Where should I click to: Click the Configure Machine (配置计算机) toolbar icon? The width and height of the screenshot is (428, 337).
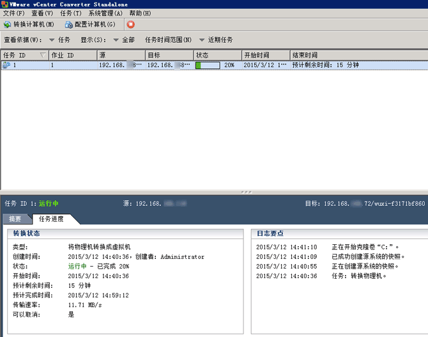click(69, 24)
